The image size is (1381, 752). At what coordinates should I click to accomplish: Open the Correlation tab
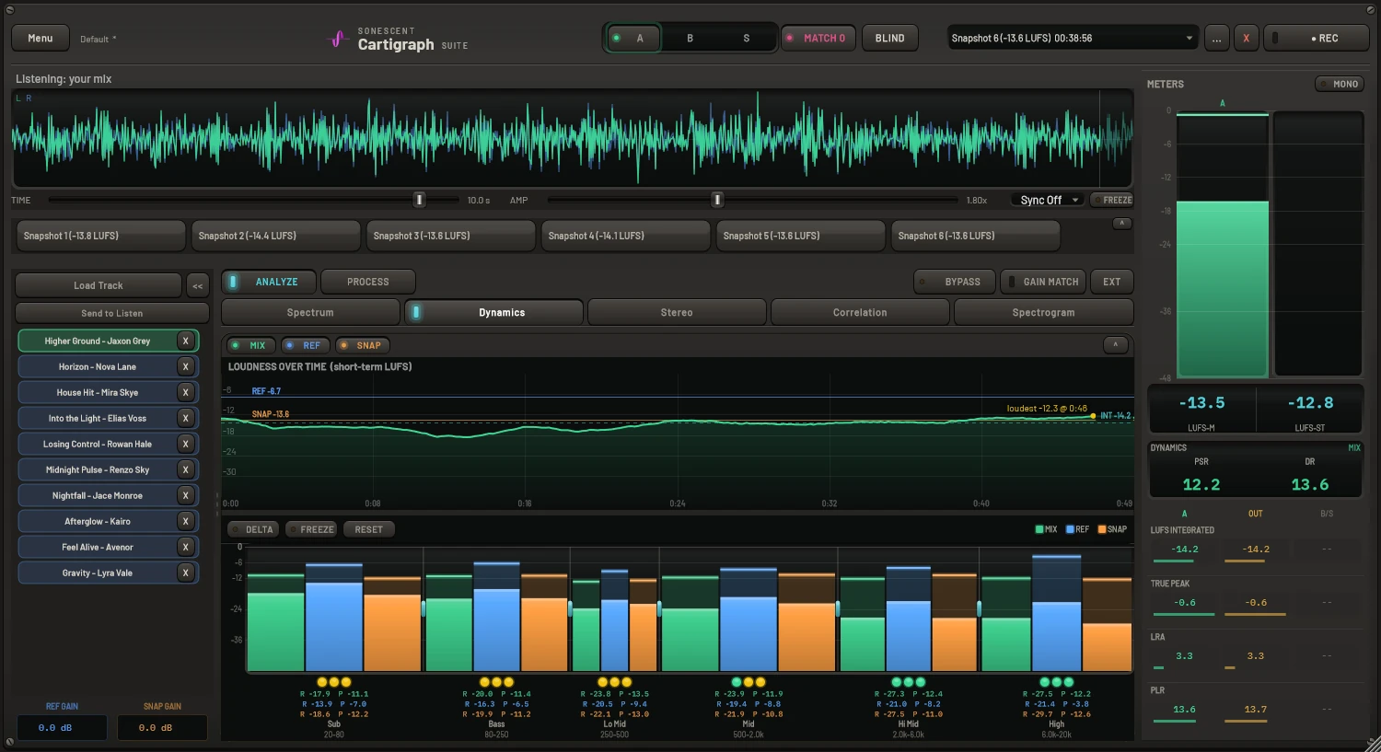click(x=860, y=312)
